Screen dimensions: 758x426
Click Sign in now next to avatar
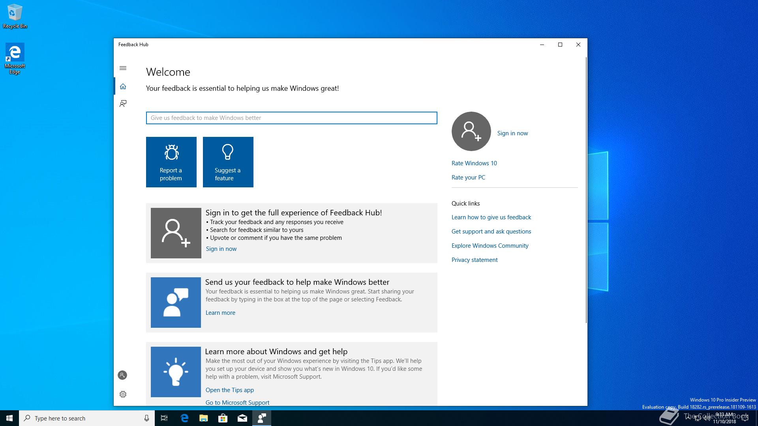point(512,133)
